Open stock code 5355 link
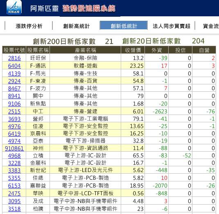The height and width of the screenshot is (214, 219). point(14,178)
